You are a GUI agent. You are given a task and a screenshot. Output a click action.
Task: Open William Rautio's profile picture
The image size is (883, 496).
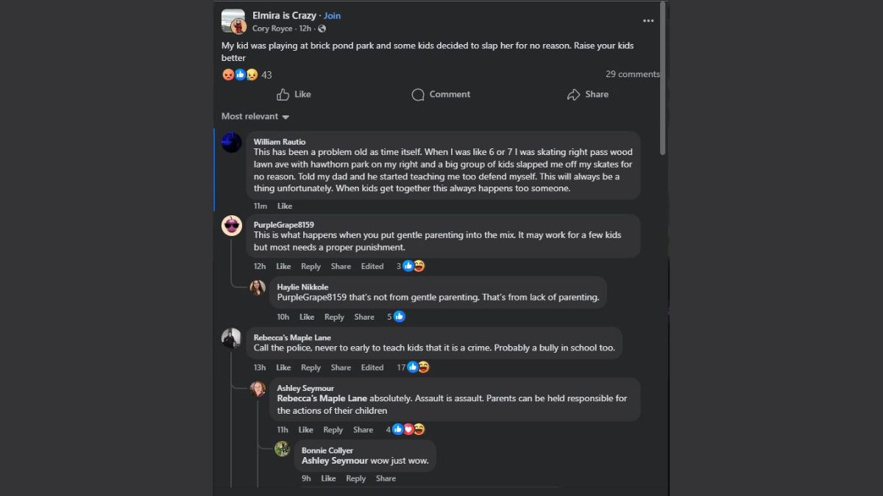click(232, 143)
